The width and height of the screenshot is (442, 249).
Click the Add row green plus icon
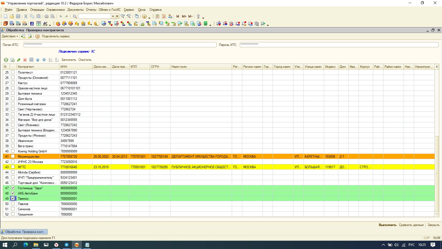click(6, 60)
